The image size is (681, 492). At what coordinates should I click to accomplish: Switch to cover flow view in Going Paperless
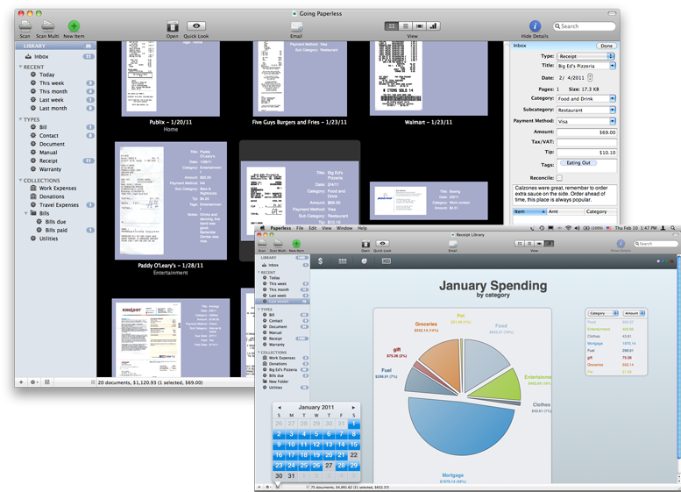pos(420,26)
